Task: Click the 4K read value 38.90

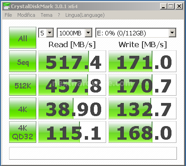Action: point(72,108)
